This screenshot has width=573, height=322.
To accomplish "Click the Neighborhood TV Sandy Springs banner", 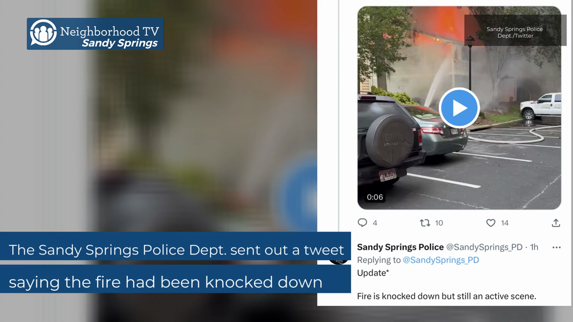I will (95, 34).
